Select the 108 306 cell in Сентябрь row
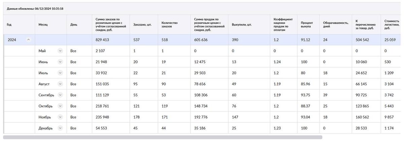Viewport: 404px width, 142px height. pyautogui.click(x=209, y=95)
